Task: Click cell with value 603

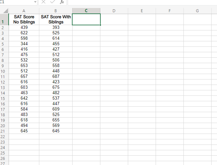Action: pyautogui.click(x=24, y=87)
